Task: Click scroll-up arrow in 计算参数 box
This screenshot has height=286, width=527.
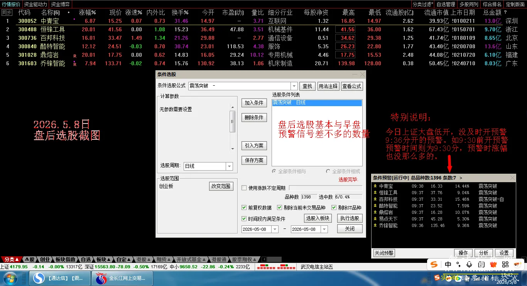Action: coord(232,107)
